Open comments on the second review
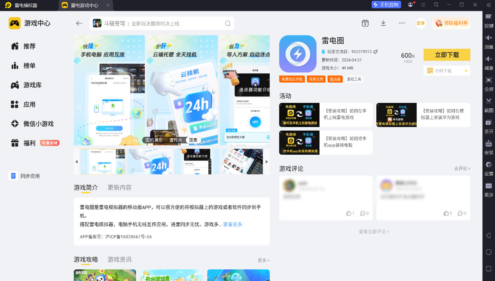This screenshot has height=281, width=495. pyautogui.click(x=462, y=213)
